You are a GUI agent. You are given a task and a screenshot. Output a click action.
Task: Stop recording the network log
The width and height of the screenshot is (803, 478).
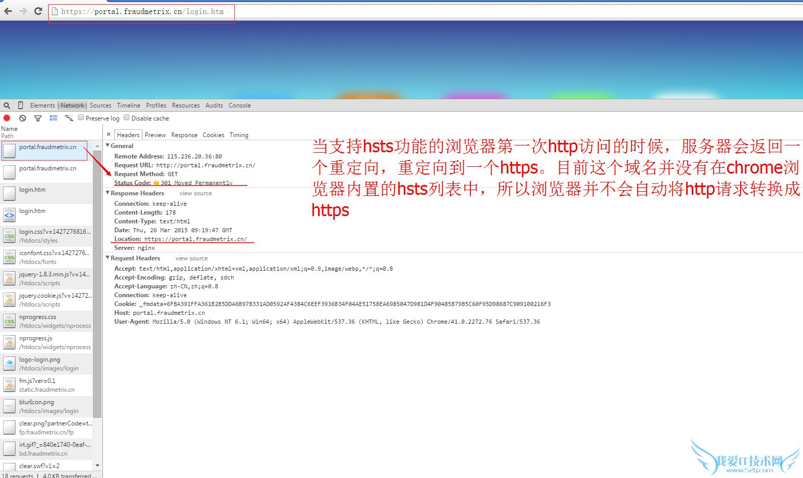(x=7, y=118)
